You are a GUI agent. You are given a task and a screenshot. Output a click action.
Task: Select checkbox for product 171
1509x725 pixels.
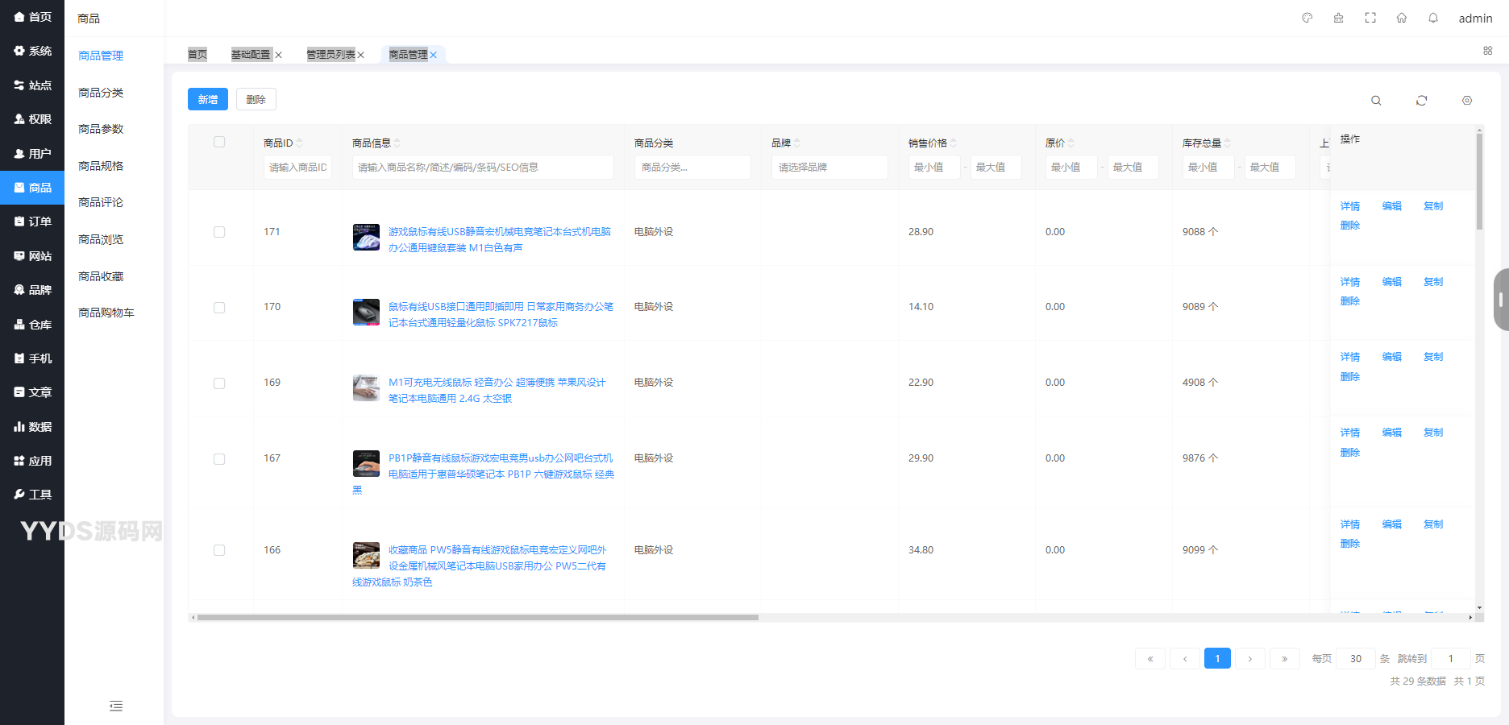pos(219,232)
